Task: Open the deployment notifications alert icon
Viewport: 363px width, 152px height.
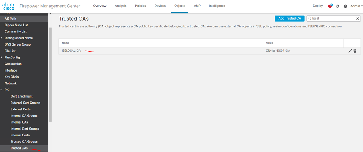Action: (330, 6)
